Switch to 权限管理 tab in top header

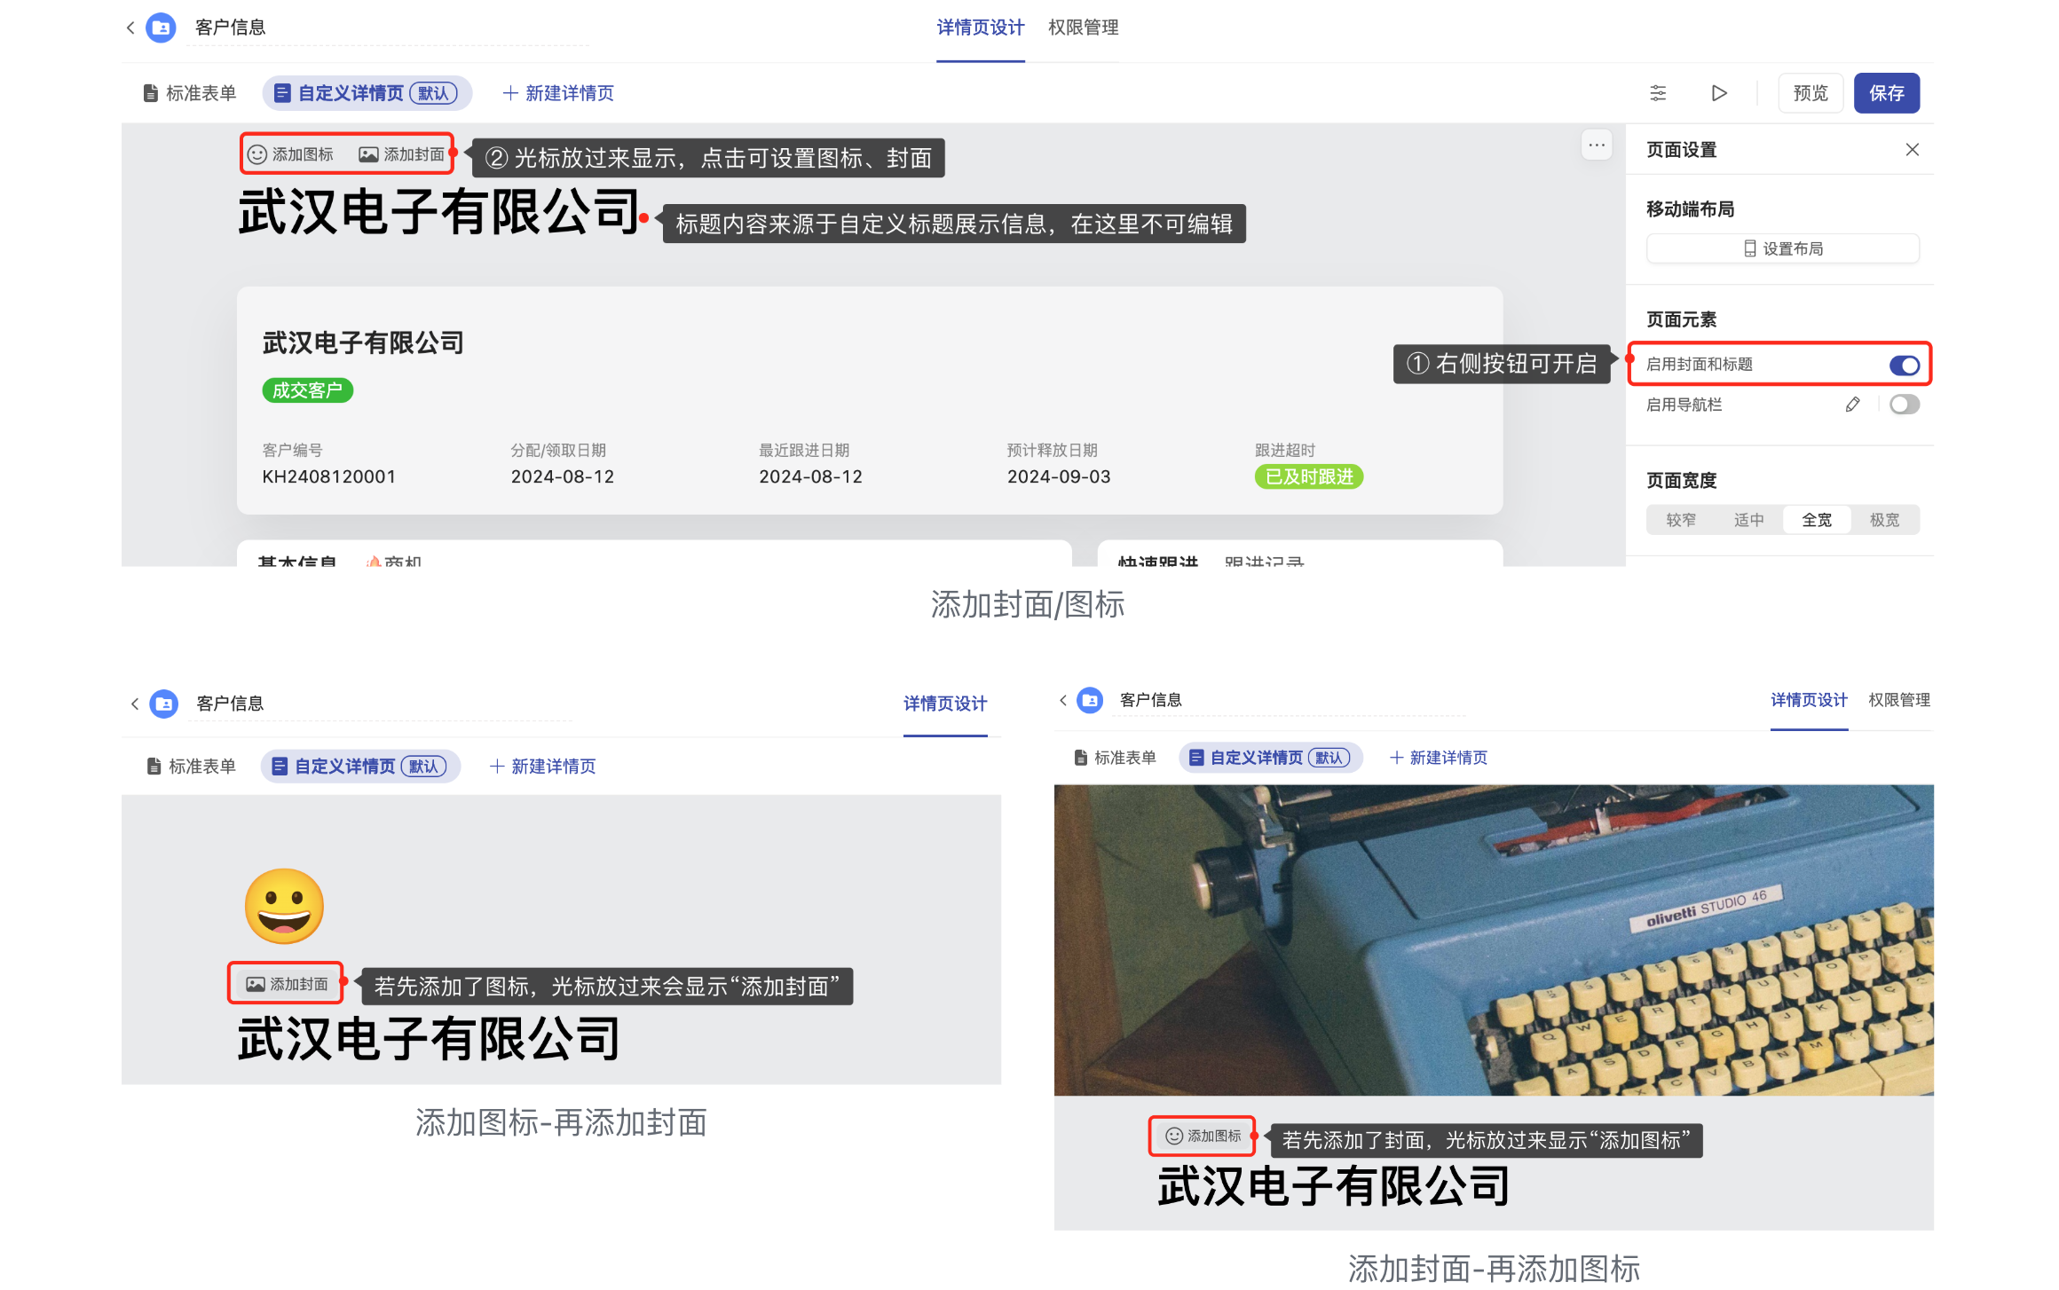[x=1083, y=28]
